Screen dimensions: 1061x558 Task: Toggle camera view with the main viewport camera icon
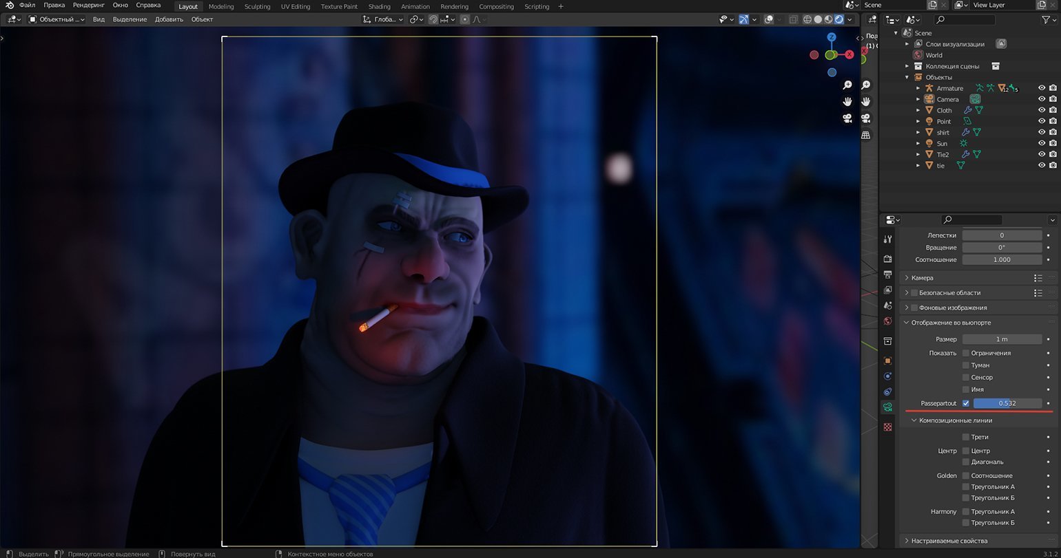tap(847, 118)
